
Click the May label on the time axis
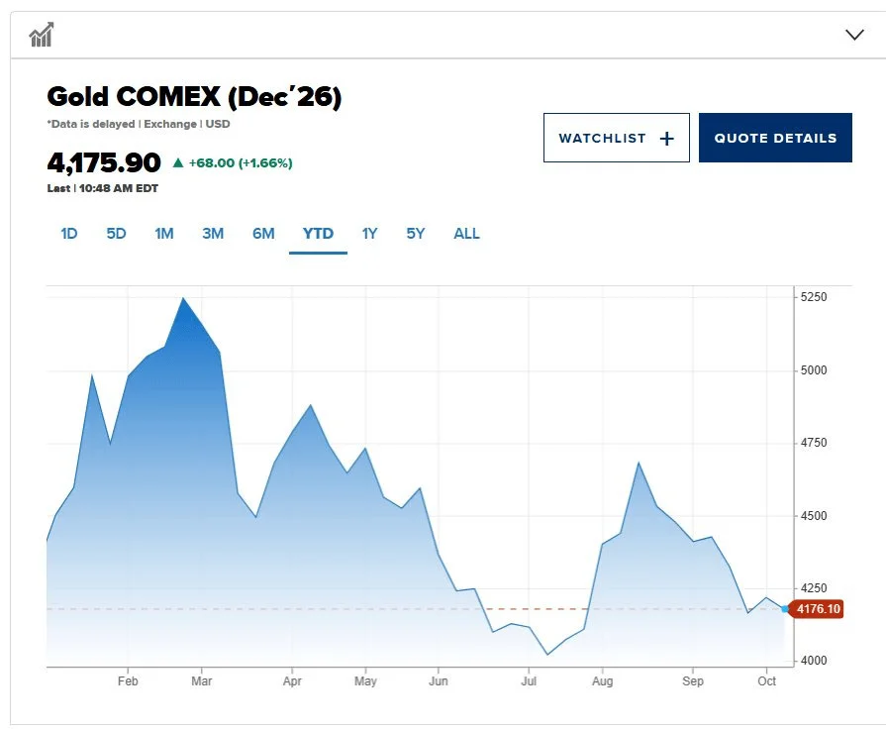tap(365, 680)
